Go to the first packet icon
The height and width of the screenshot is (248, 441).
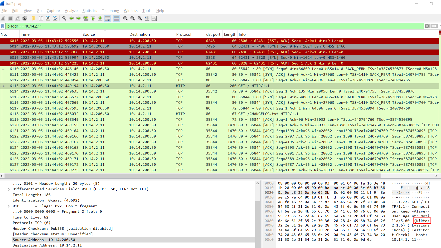point(93,18)
